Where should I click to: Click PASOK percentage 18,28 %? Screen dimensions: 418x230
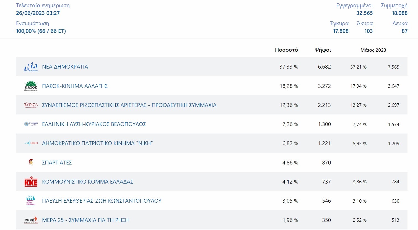289,86
